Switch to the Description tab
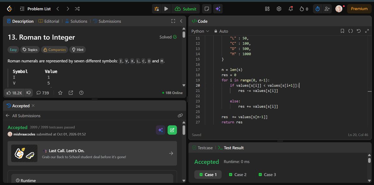This screenshot has height=185, width=374. [20, 21]
